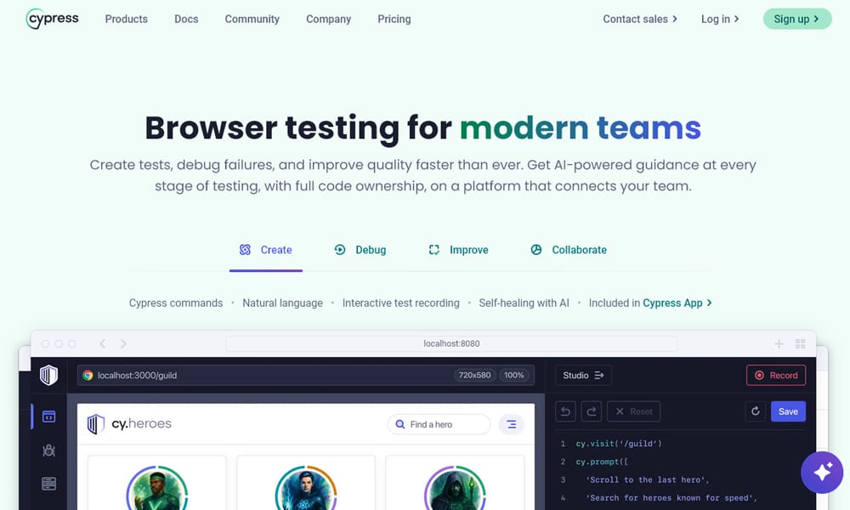This screenshot has width=850, height=510.
Task: Click the red Record button
Action: point(776,375)
